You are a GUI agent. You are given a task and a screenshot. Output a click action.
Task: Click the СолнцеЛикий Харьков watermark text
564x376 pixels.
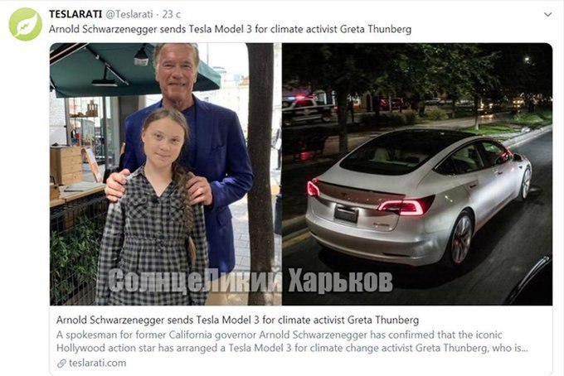250,281
